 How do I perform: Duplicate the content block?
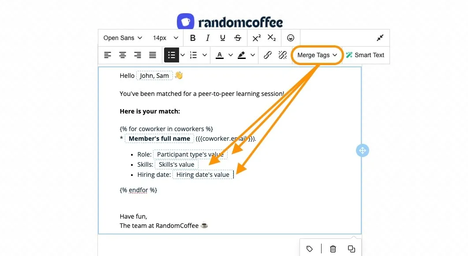351,249
